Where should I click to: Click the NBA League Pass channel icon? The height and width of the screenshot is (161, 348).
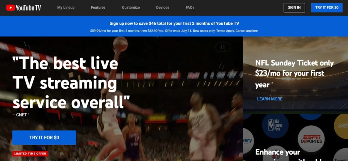tap(275, 126)
